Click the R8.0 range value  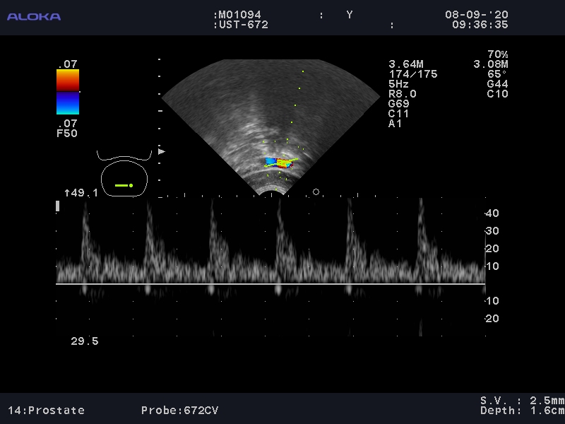coord(403,94)
